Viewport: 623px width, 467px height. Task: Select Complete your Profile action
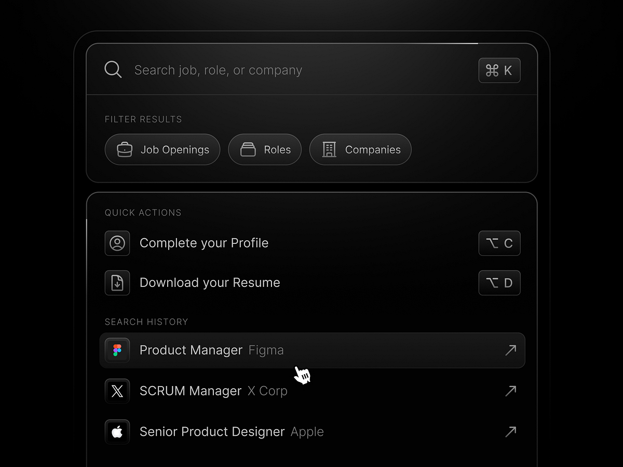pos(204,243)
